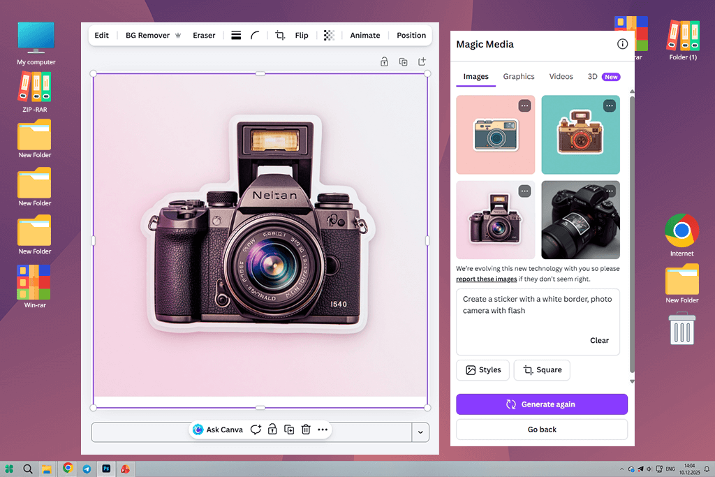Click the Magic Media info icon
Image resolution: width=715 pixels, height=477 pixels.
tap(622, 44)
